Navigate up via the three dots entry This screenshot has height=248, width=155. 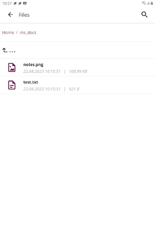(12, 52)
